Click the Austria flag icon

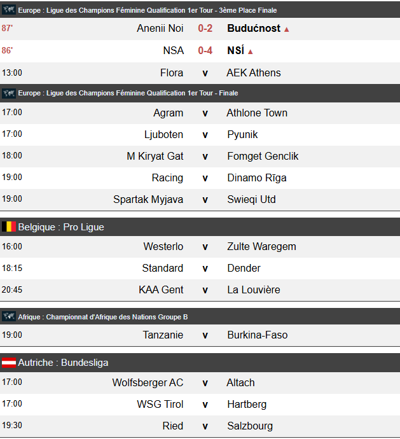click(x=9, y=363)
